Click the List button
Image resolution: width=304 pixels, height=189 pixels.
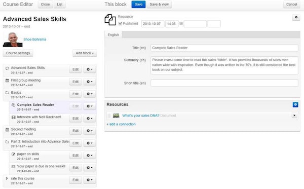(x=59, y=4)
